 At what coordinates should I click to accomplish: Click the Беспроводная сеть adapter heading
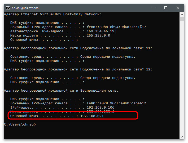pos(61,91)
